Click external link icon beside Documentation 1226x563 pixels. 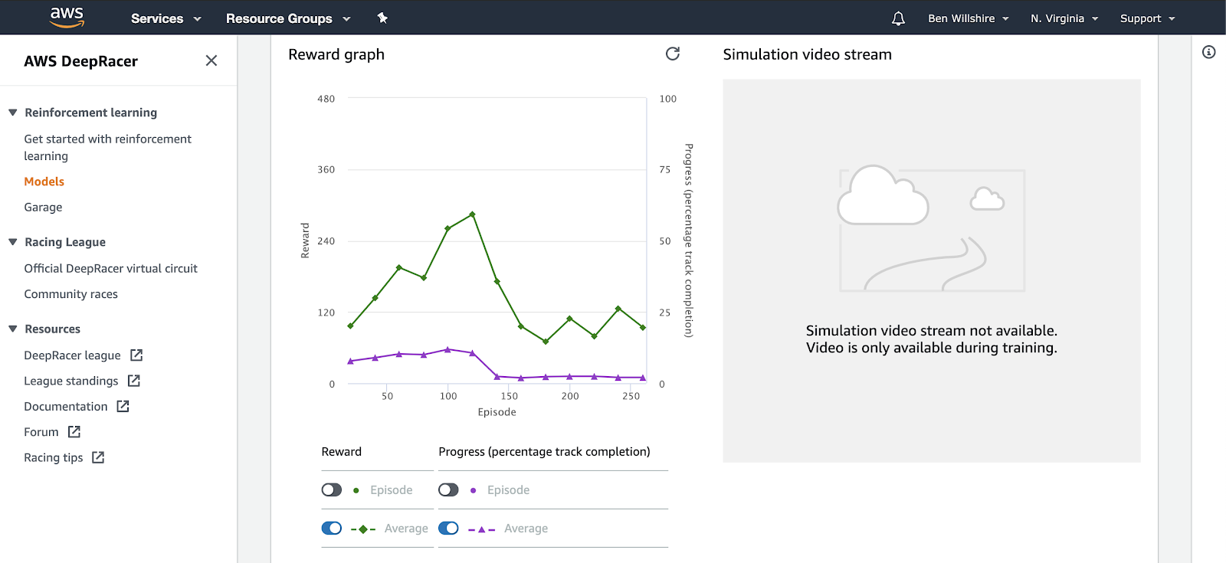tap(123, 406)
